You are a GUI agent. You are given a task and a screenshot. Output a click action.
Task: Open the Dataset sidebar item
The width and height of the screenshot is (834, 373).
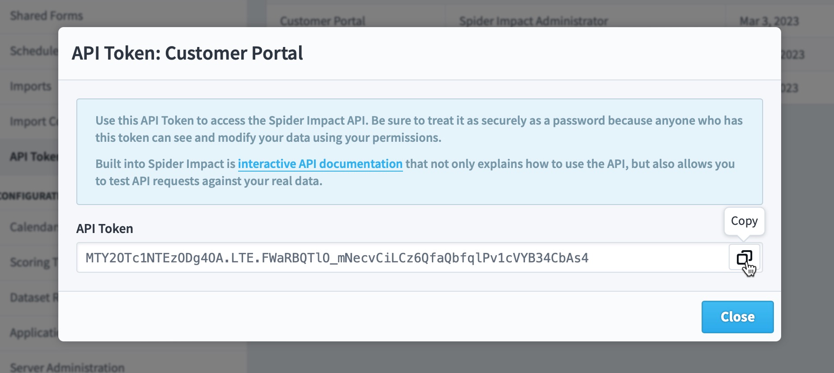(34, 297)
